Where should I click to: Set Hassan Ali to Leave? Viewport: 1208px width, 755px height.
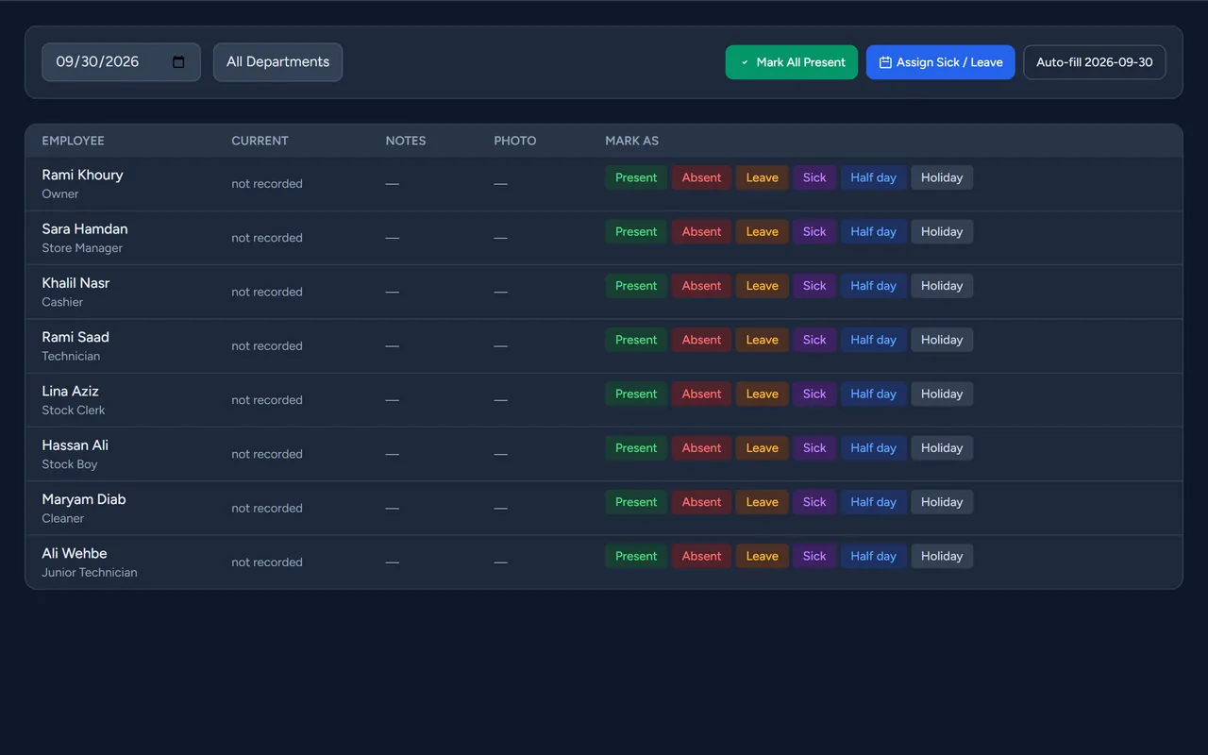point(762,448)
